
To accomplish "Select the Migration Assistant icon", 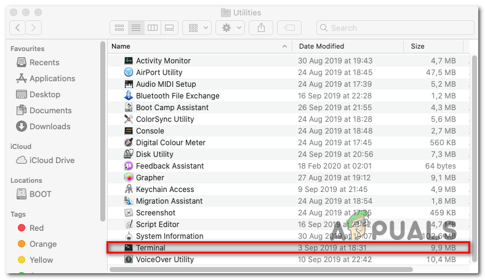I will coord(129,201).
